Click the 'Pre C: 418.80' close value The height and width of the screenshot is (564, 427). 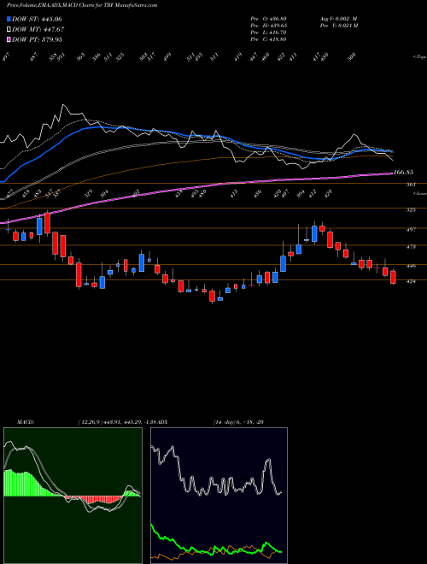pyautogui.click(x=268, y=39)
